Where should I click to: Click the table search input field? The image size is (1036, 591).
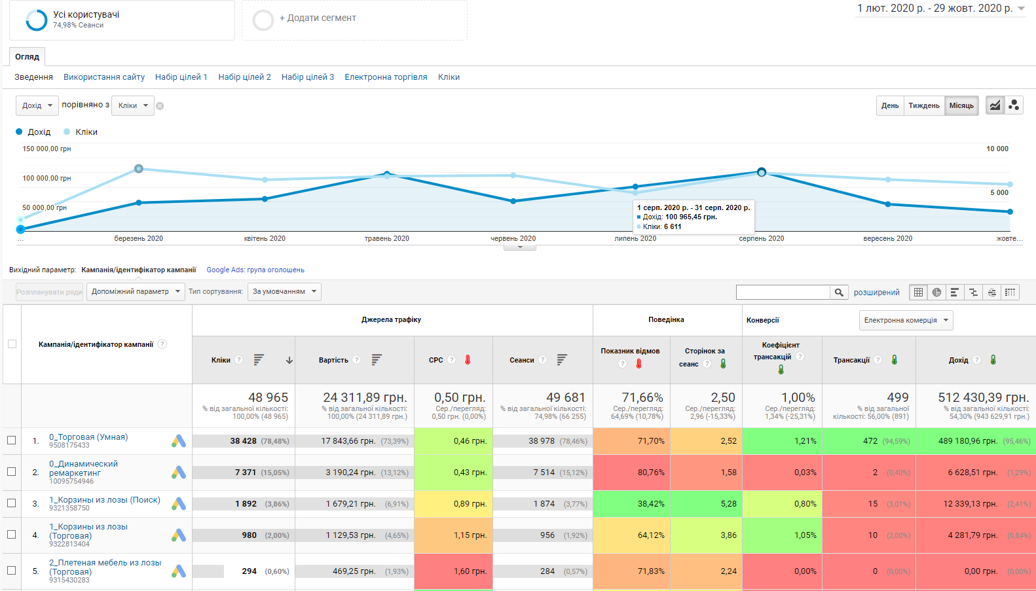coord(783,293)
